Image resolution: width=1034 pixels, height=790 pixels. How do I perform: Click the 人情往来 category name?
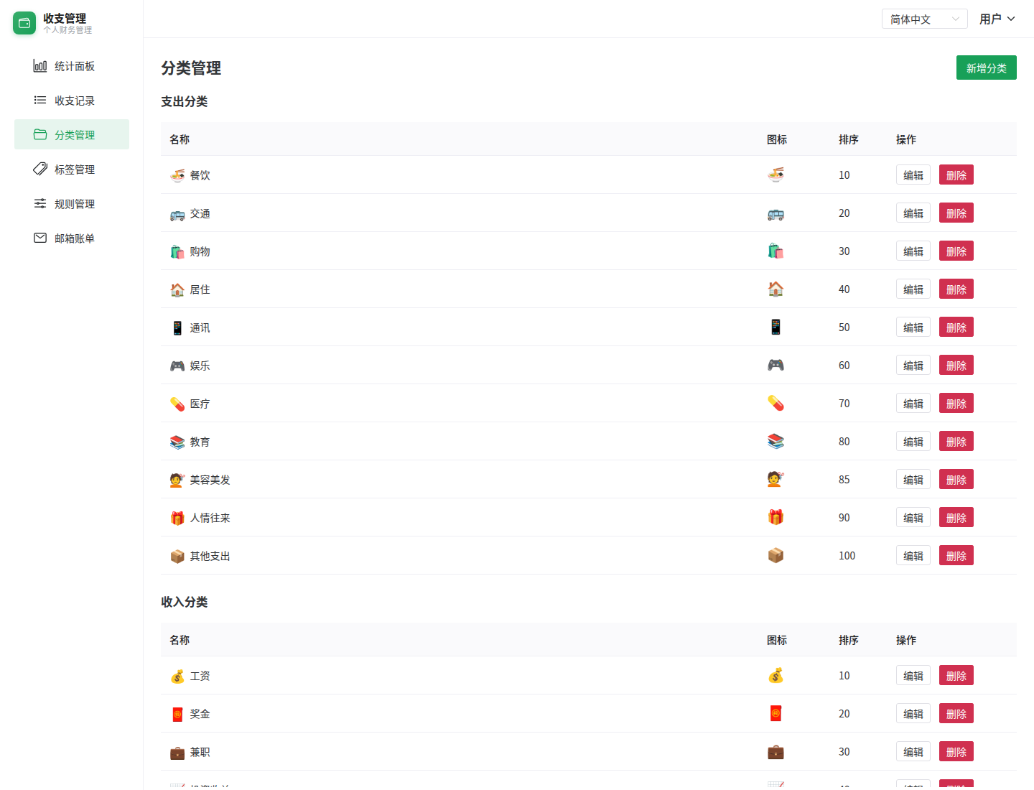point(210,518)
